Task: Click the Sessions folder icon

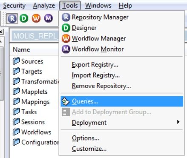Action: pos(16,122)
